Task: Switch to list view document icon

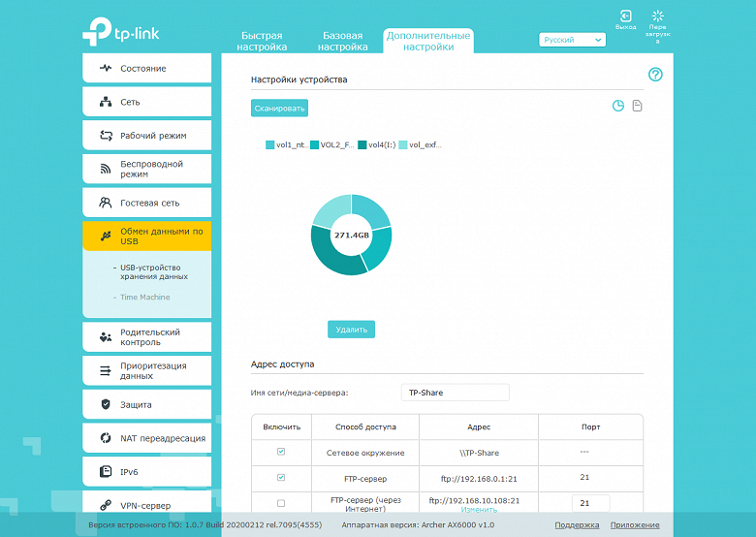Action: (637, 106)
